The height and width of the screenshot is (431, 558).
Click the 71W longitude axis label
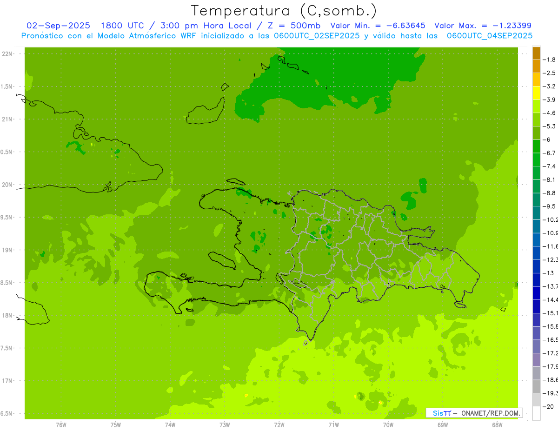point(333,425)
